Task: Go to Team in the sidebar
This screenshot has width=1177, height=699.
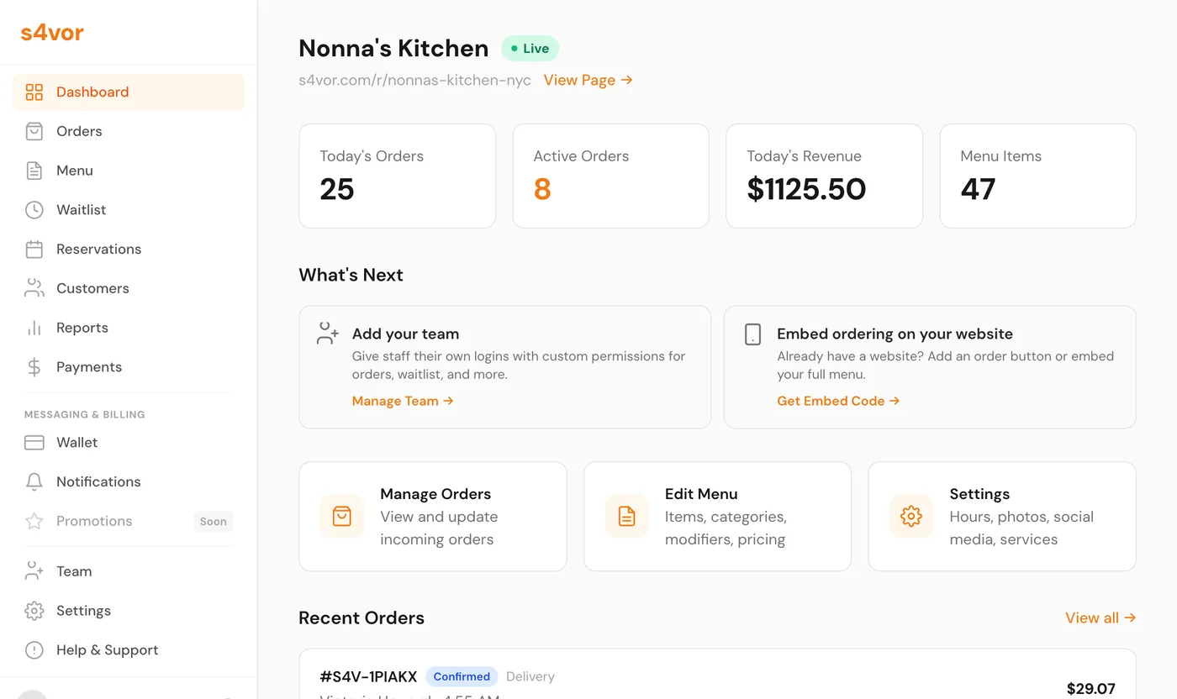Action: point(73,571)
